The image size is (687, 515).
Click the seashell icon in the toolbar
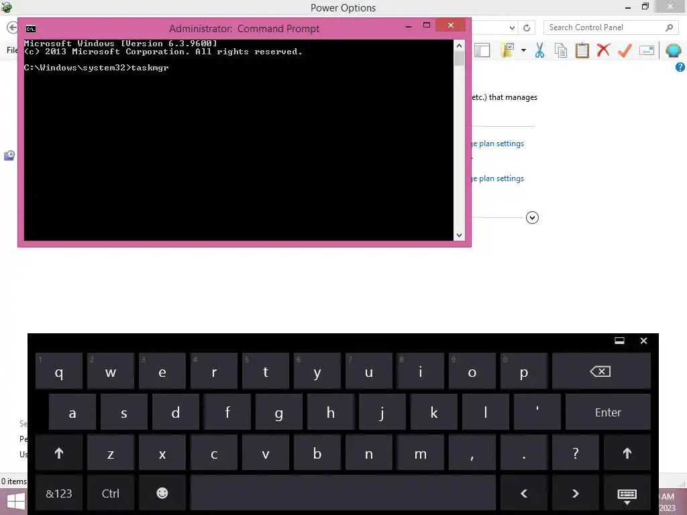pos(673,50)
